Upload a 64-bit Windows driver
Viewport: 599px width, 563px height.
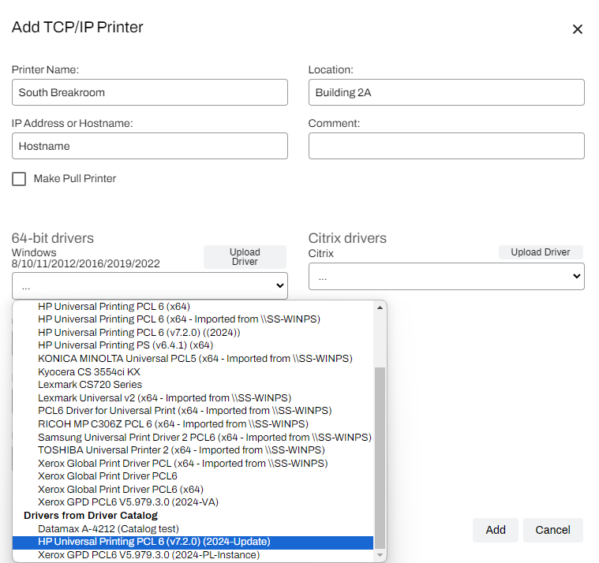[245, 257]
